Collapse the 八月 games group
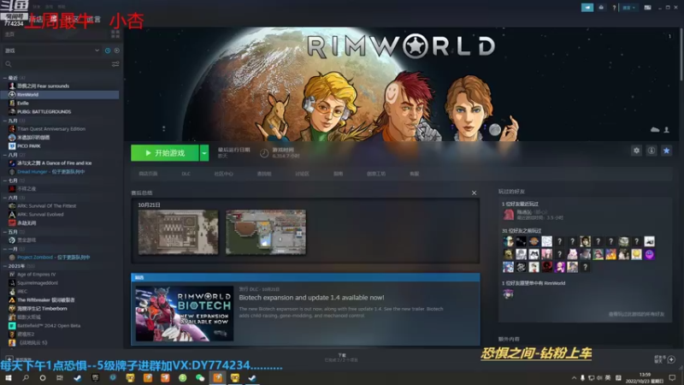Image resolution: width=684 pixels, height=385 pixels. click(x=5, y=155)
